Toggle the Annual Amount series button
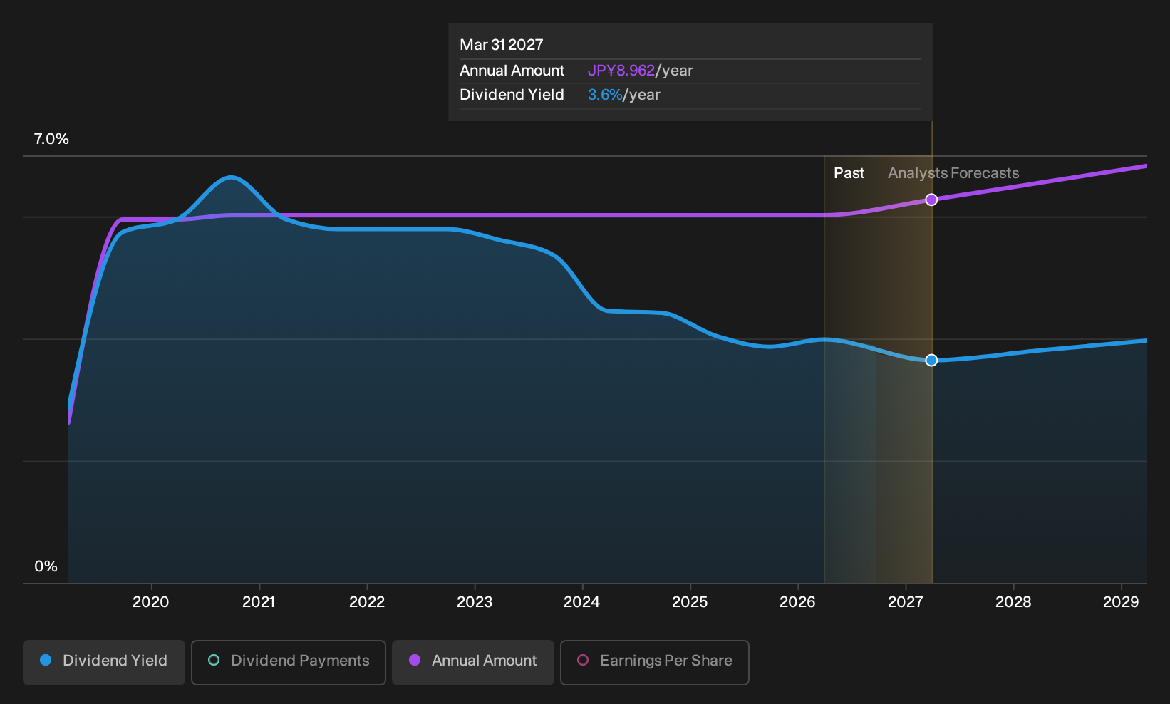 (x=473, y=662)
